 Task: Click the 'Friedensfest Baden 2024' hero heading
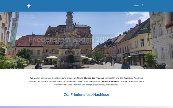coord(71,39)
